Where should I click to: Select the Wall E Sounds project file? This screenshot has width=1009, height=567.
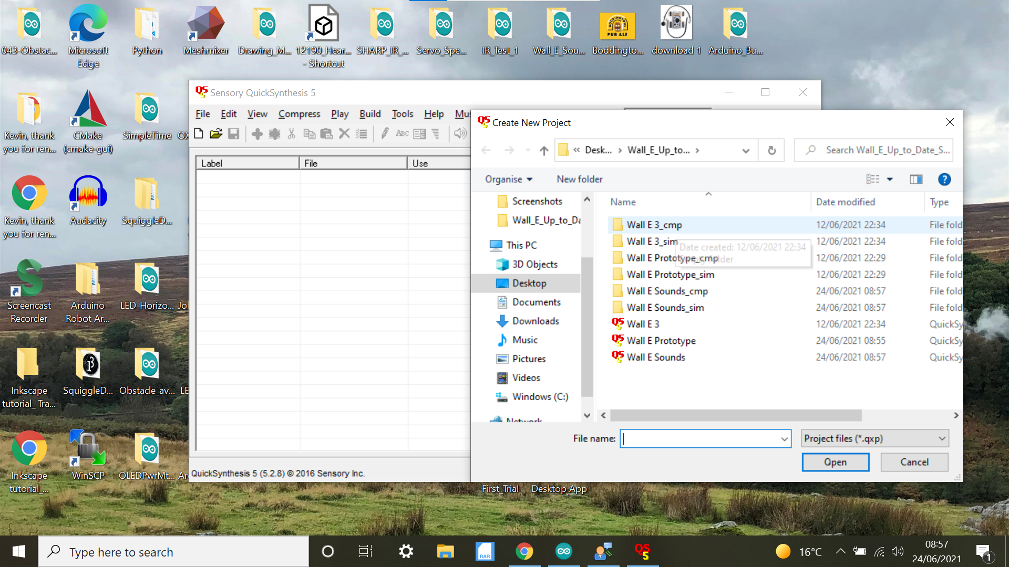tap(655, 356)
